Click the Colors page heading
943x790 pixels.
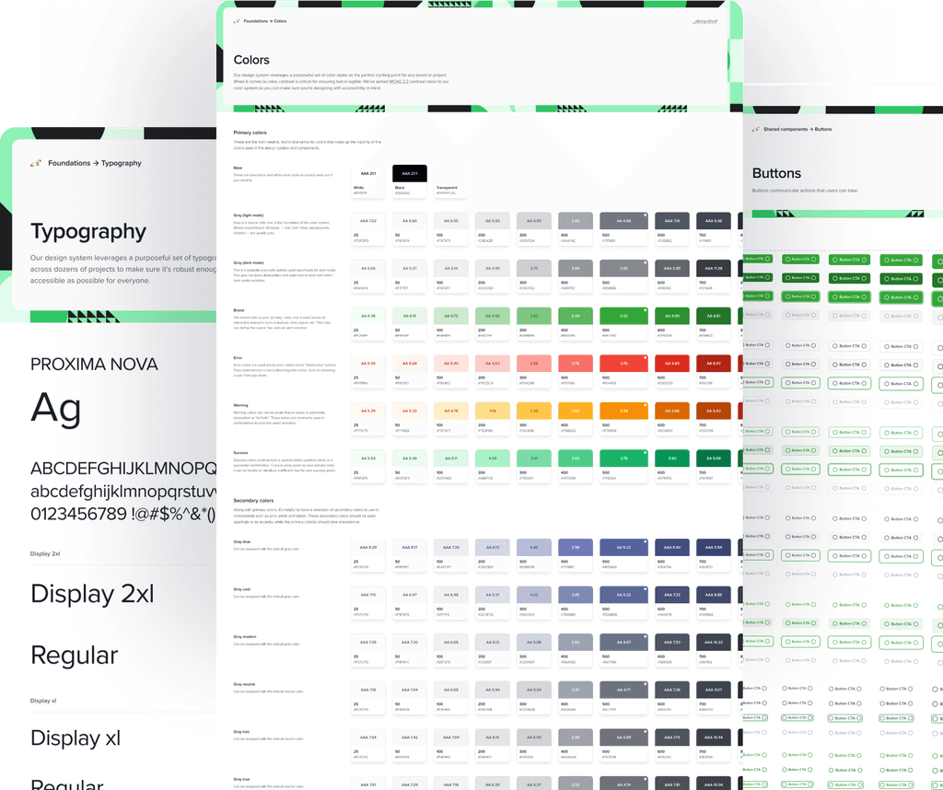[x=251, y=60]
